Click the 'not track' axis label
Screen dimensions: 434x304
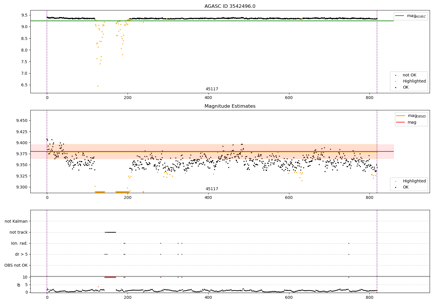pyautogui.click(x=19, y=232)
